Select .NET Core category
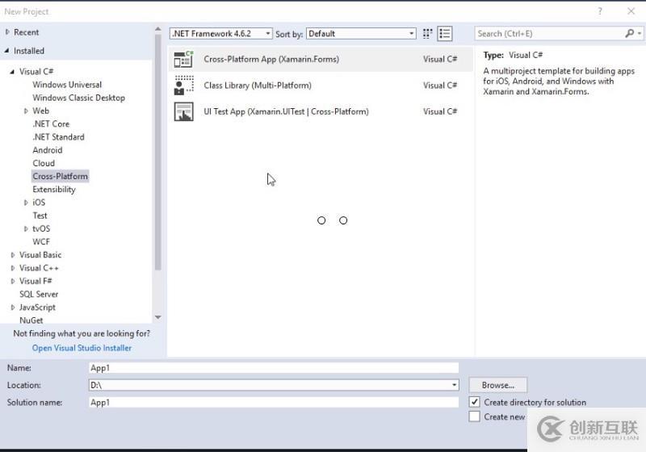646x452 pixels. 51,124
